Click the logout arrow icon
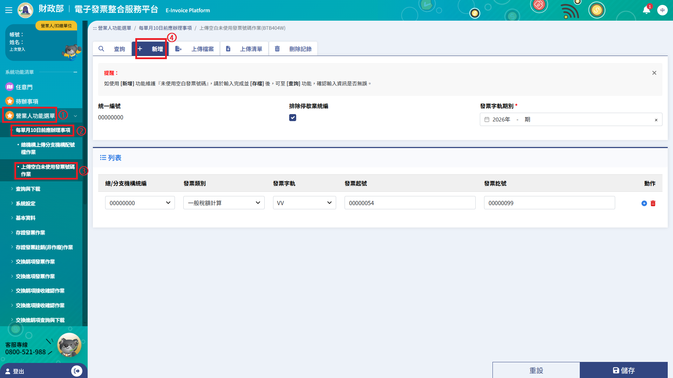The image size is (673, 378). (76, 371)
